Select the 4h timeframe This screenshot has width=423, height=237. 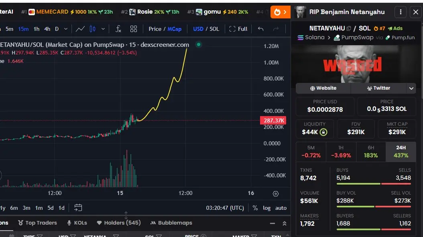(x=47, y=29)
